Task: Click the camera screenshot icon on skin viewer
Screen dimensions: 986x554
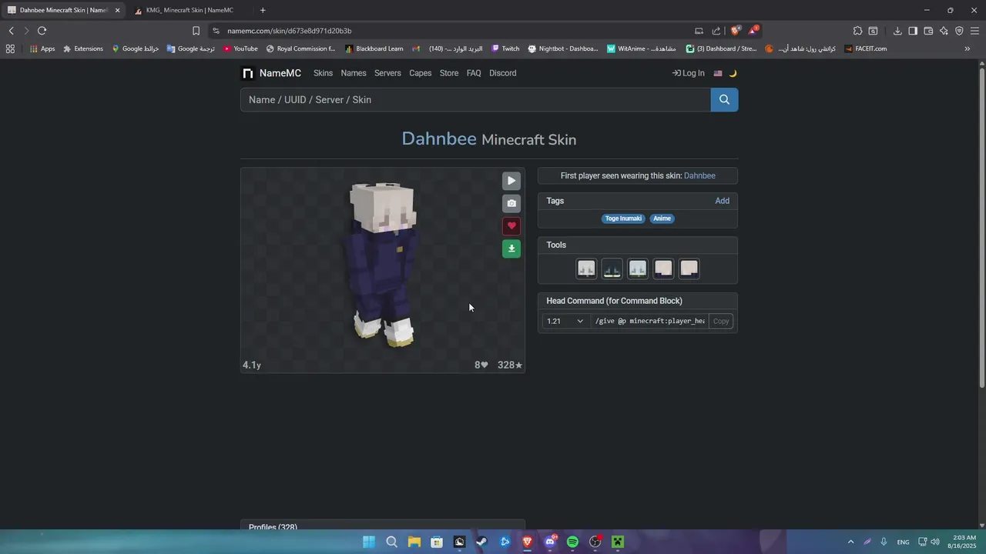Action: (x=511, y=203)
